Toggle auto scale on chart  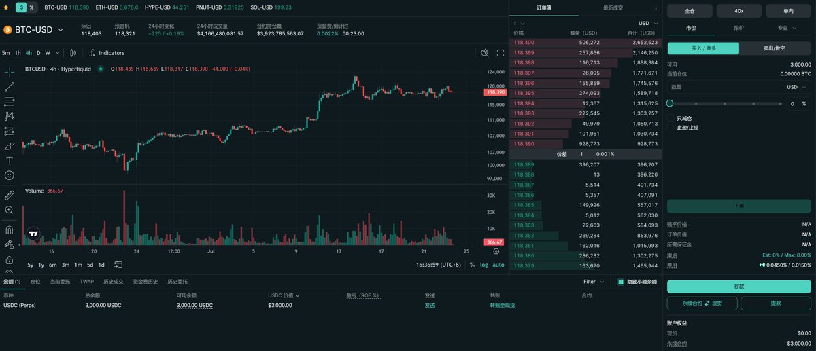click(498, 265)
